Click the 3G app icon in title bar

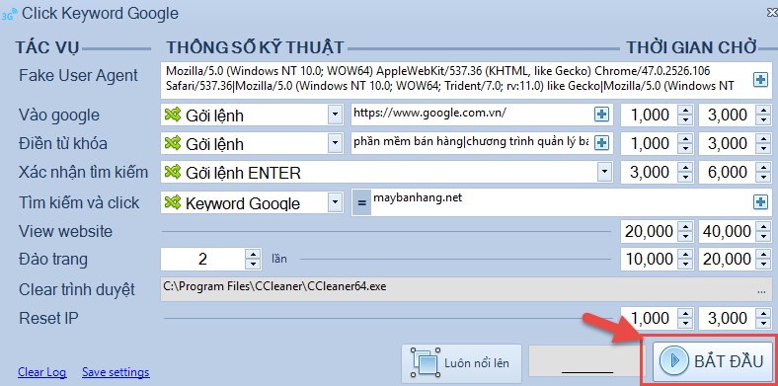(10, 14)
